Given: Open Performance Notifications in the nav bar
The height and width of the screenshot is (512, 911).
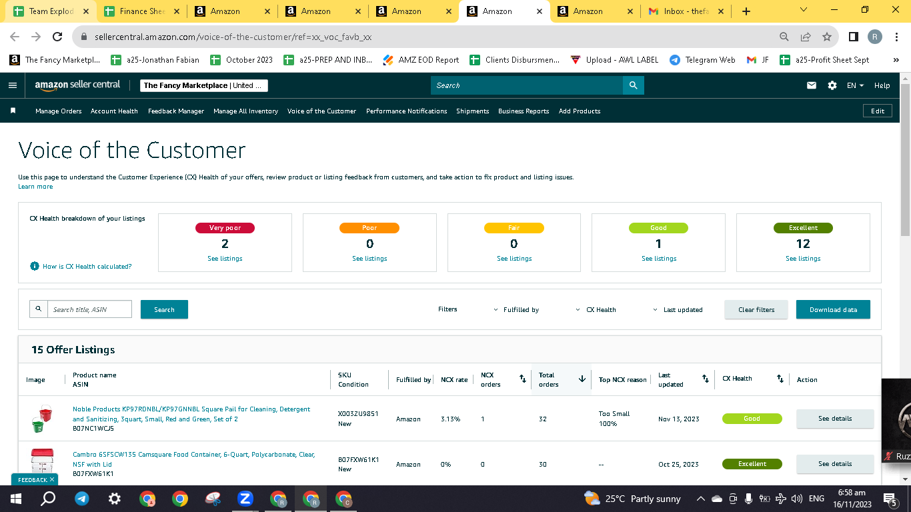Looking at the screenshot, I should pos(407,111).
